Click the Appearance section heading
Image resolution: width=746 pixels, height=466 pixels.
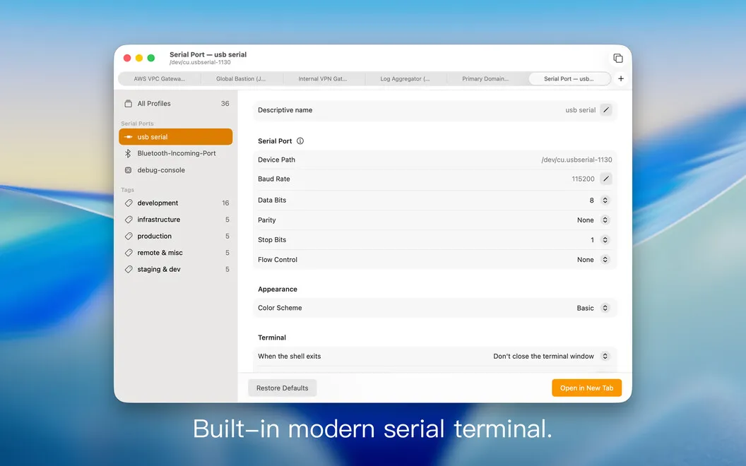278,289
